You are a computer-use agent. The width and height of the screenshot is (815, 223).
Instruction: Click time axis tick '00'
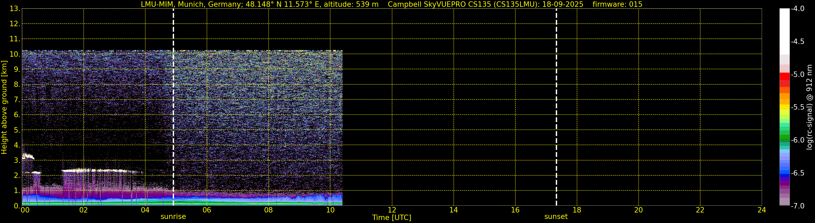click(25, 210)
